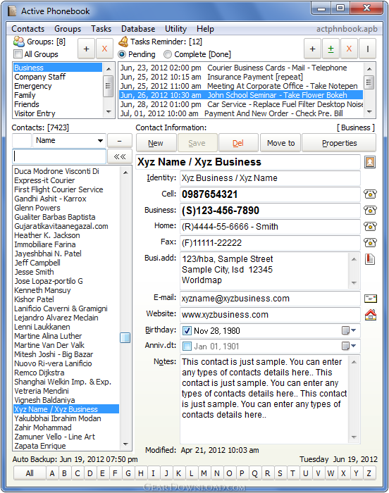Open contact Properties button
The image size is (389, 493).
click(x=339, y=143)
